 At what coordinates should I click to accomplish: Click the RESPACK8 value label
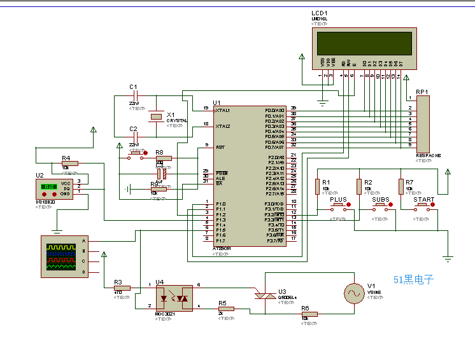(429, 155)
